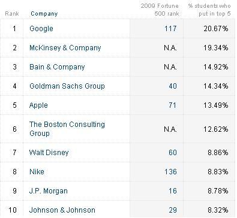237x218 pixels.
Task: Sort by the Company column header
Action: tap(44, 14)
